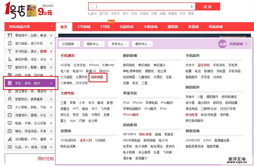
Task: Expand 所有商品分类 dropdown arrow
Action: [x=52, y=27]
